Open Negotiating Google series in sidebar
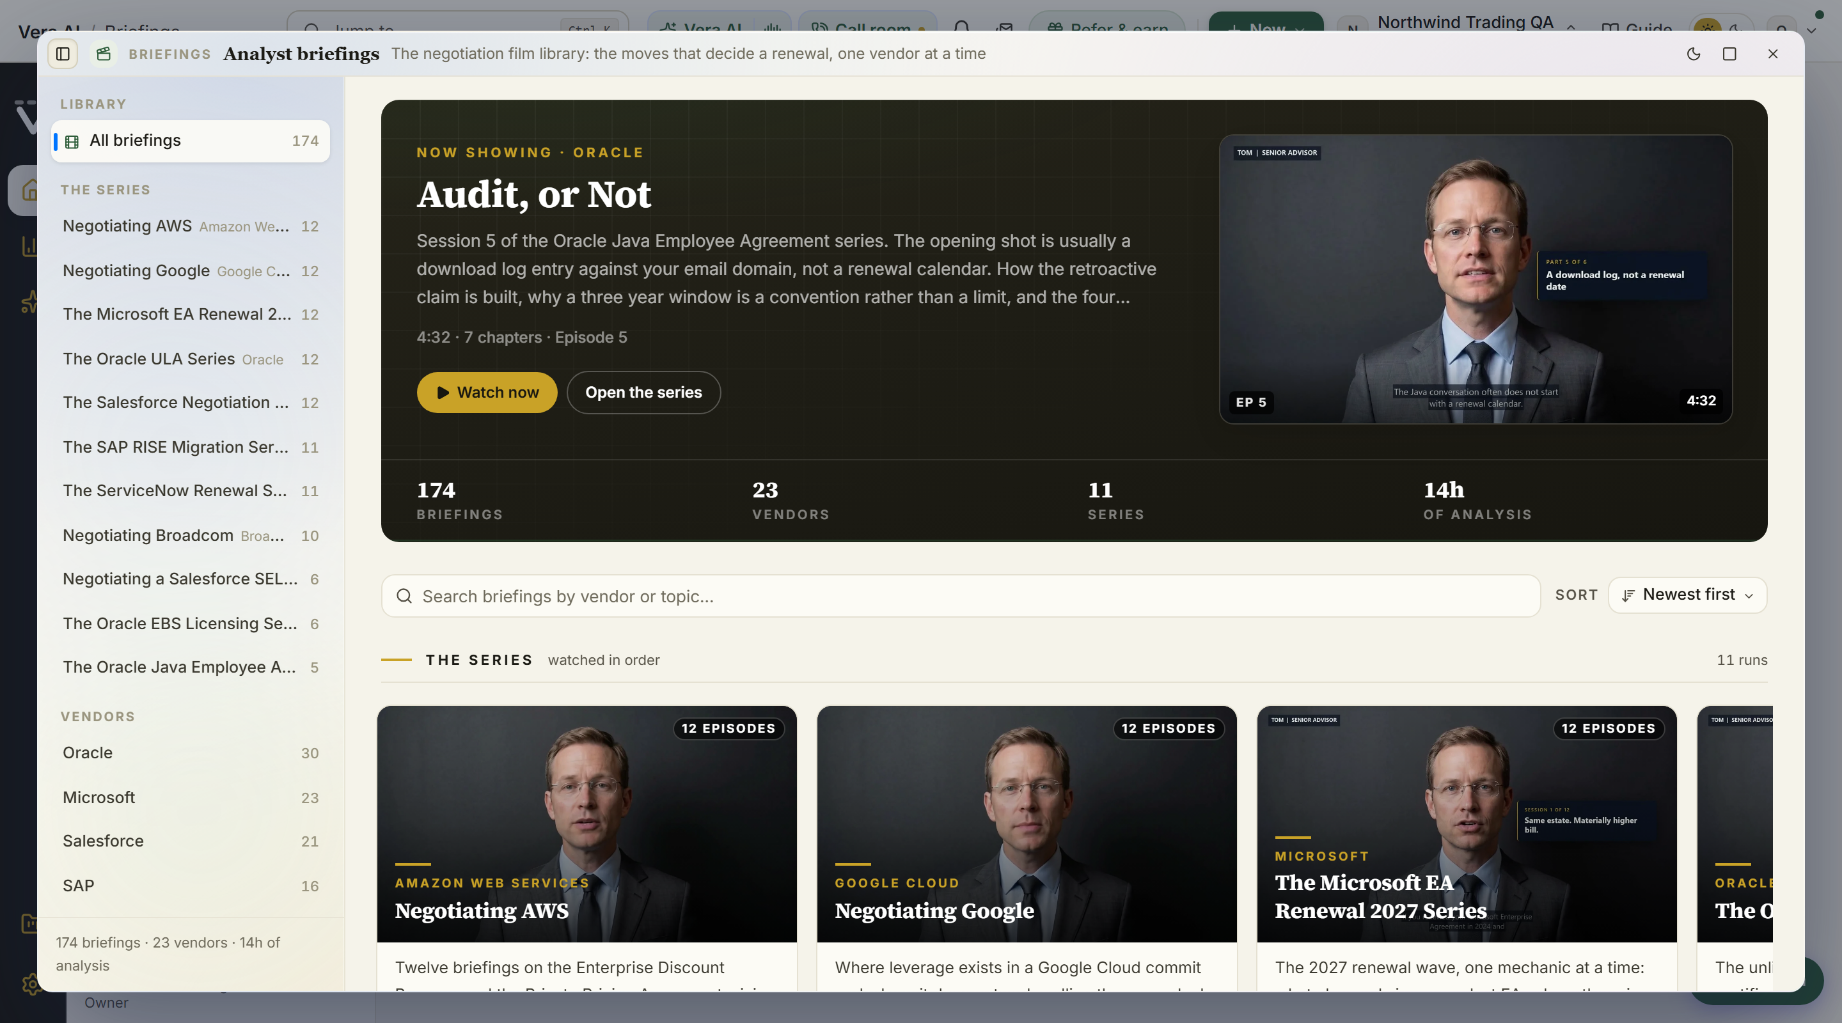Screen dimensions: 1842x1023 [x=190, y=271]
